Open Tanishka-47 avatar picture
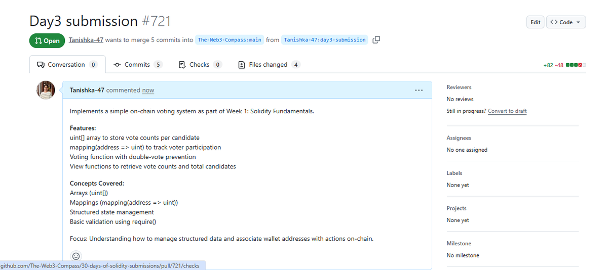 46,90
